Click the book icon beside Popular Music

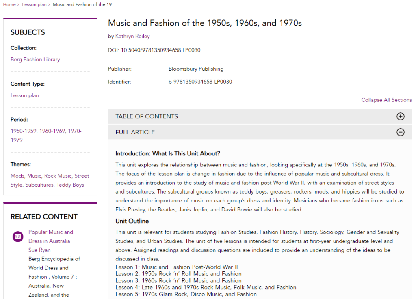[x=18, y=237]
